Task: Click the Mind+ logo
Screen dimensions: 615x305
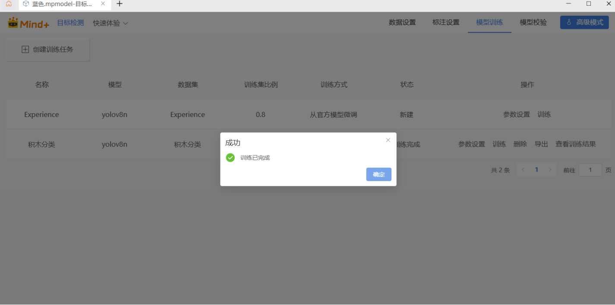Action: pyautogui.click(x=28, y=23)
